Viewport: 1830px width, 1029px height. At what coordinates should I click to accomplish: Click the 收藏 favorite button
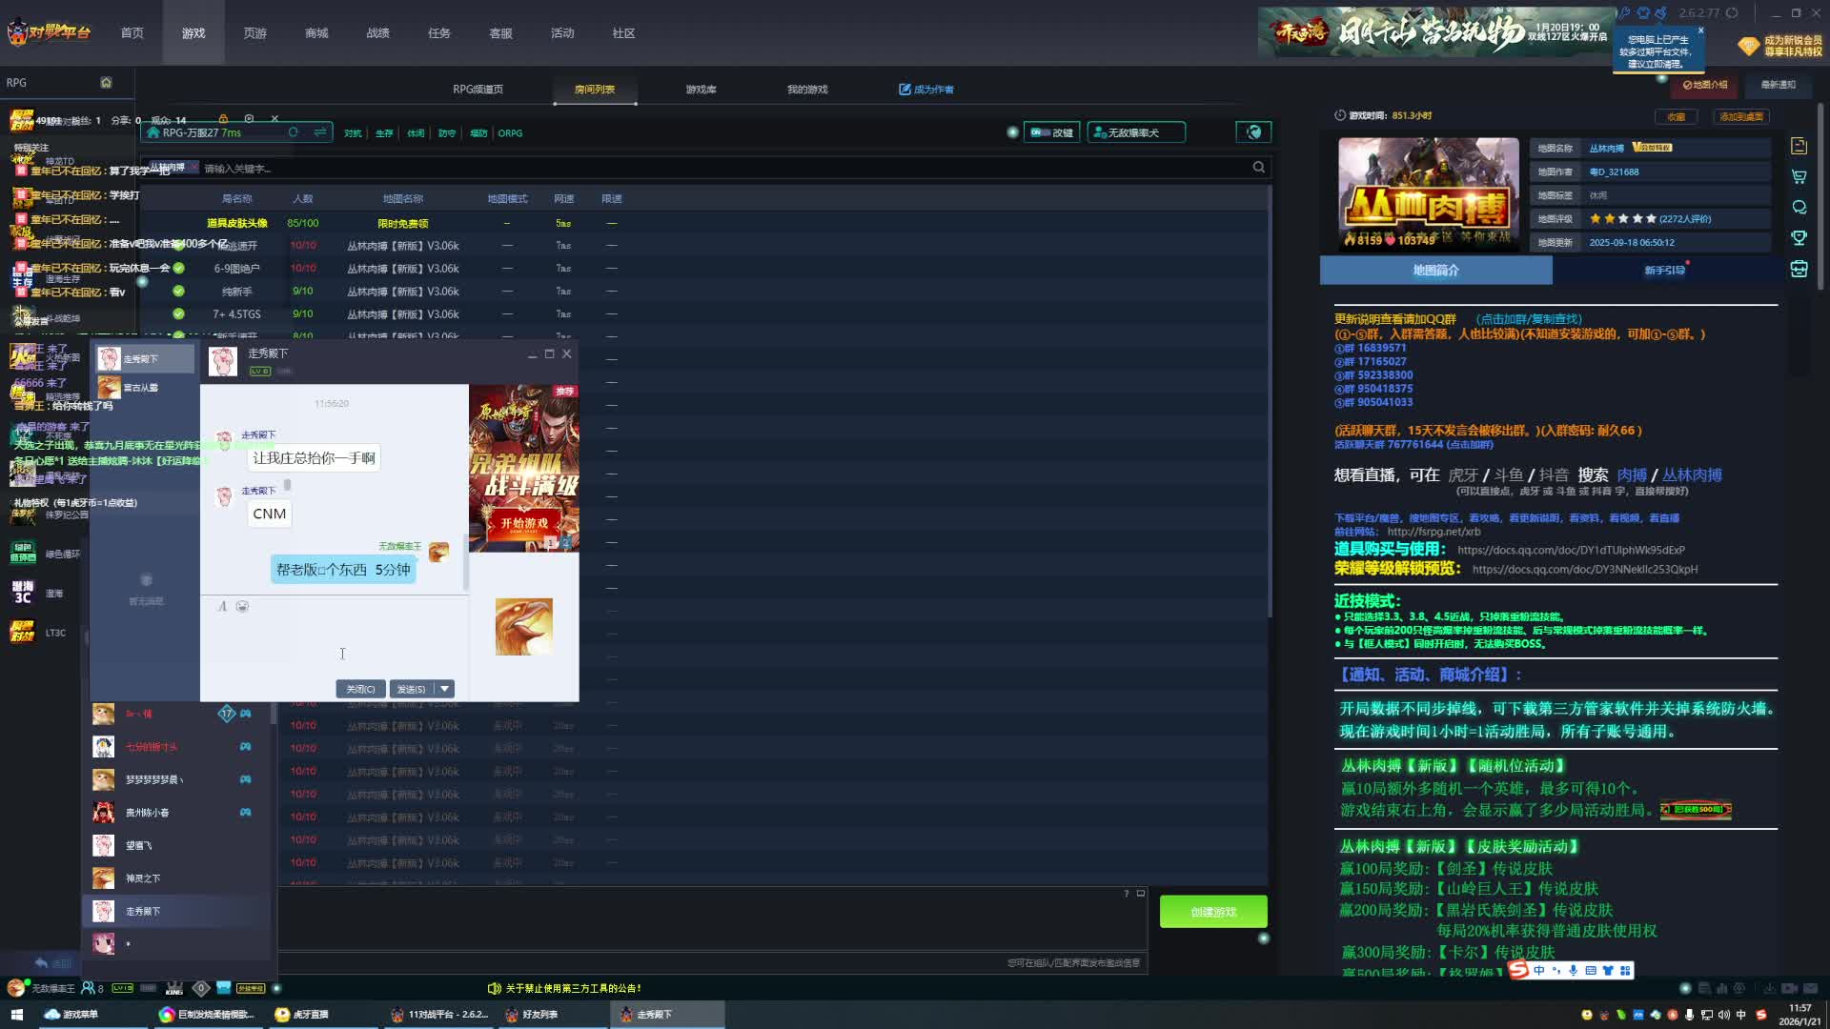[x=1676, y=116]
